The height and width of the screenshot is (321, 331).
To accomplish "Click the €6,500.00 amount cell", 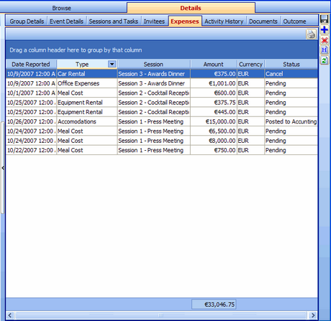I will coord(214,131).
